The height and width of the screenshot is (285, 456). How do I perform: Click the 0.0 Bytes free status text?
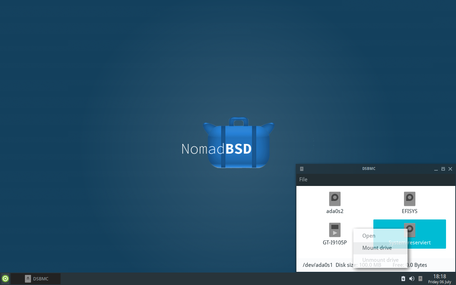pos(416,265)
